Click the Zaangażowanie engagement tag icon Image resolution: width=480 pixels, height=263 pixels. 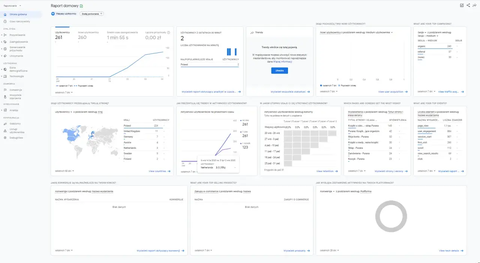(5, 42)
